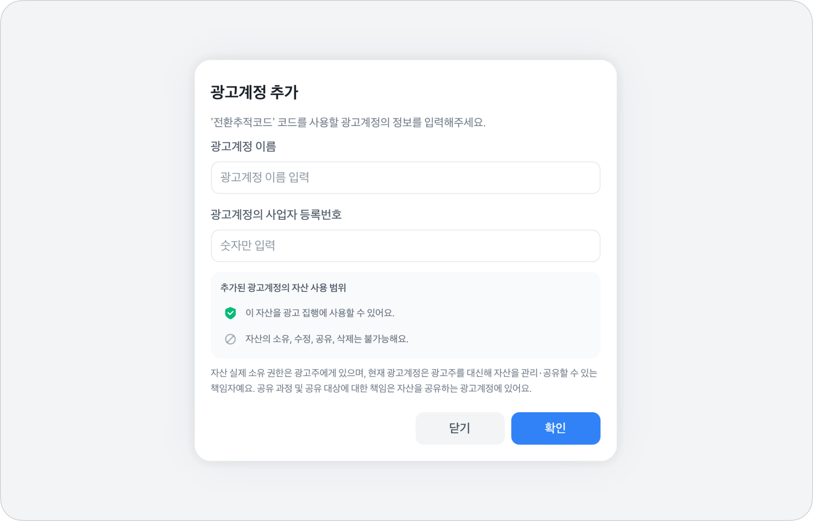Click the disclaimer line starting 책임자예요
The width and height of the screenshot is (813, 521).
[371, 388]
